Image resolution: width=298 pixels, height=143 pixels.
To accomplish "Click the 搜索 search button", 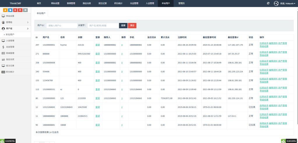I will [123, 26].
